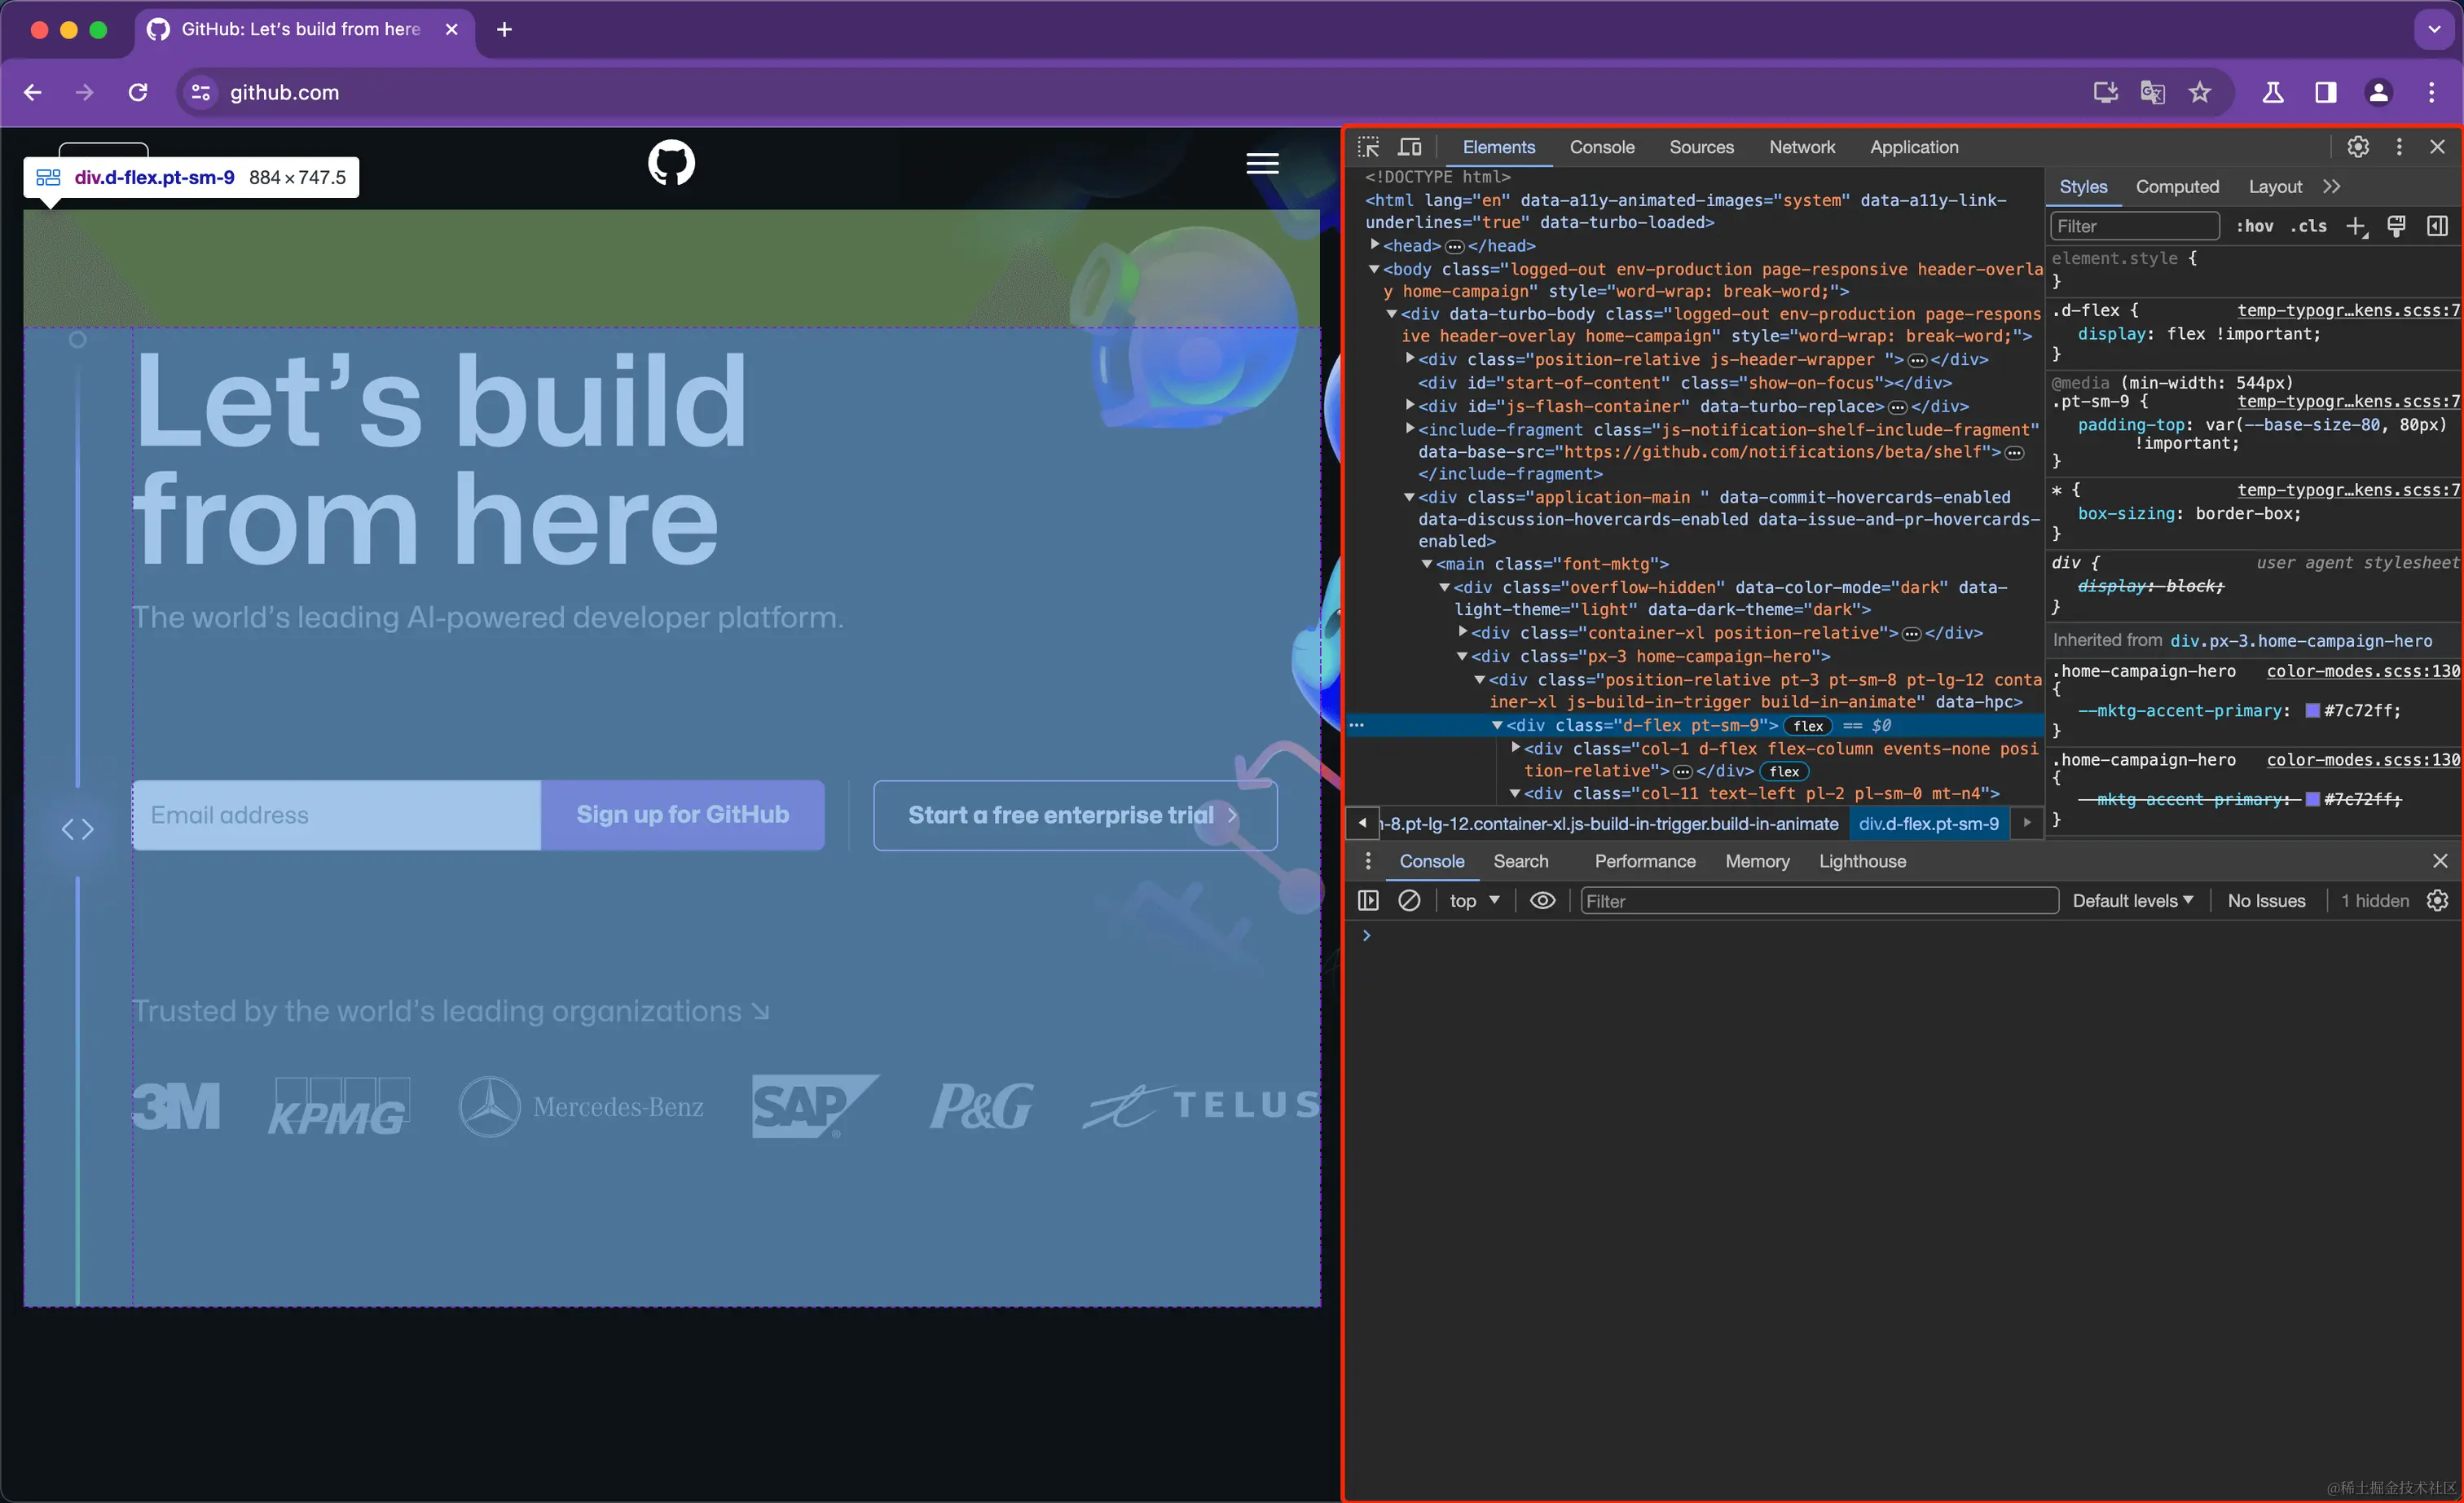
Task: Switch to the Network tab
Action: 1802,147
